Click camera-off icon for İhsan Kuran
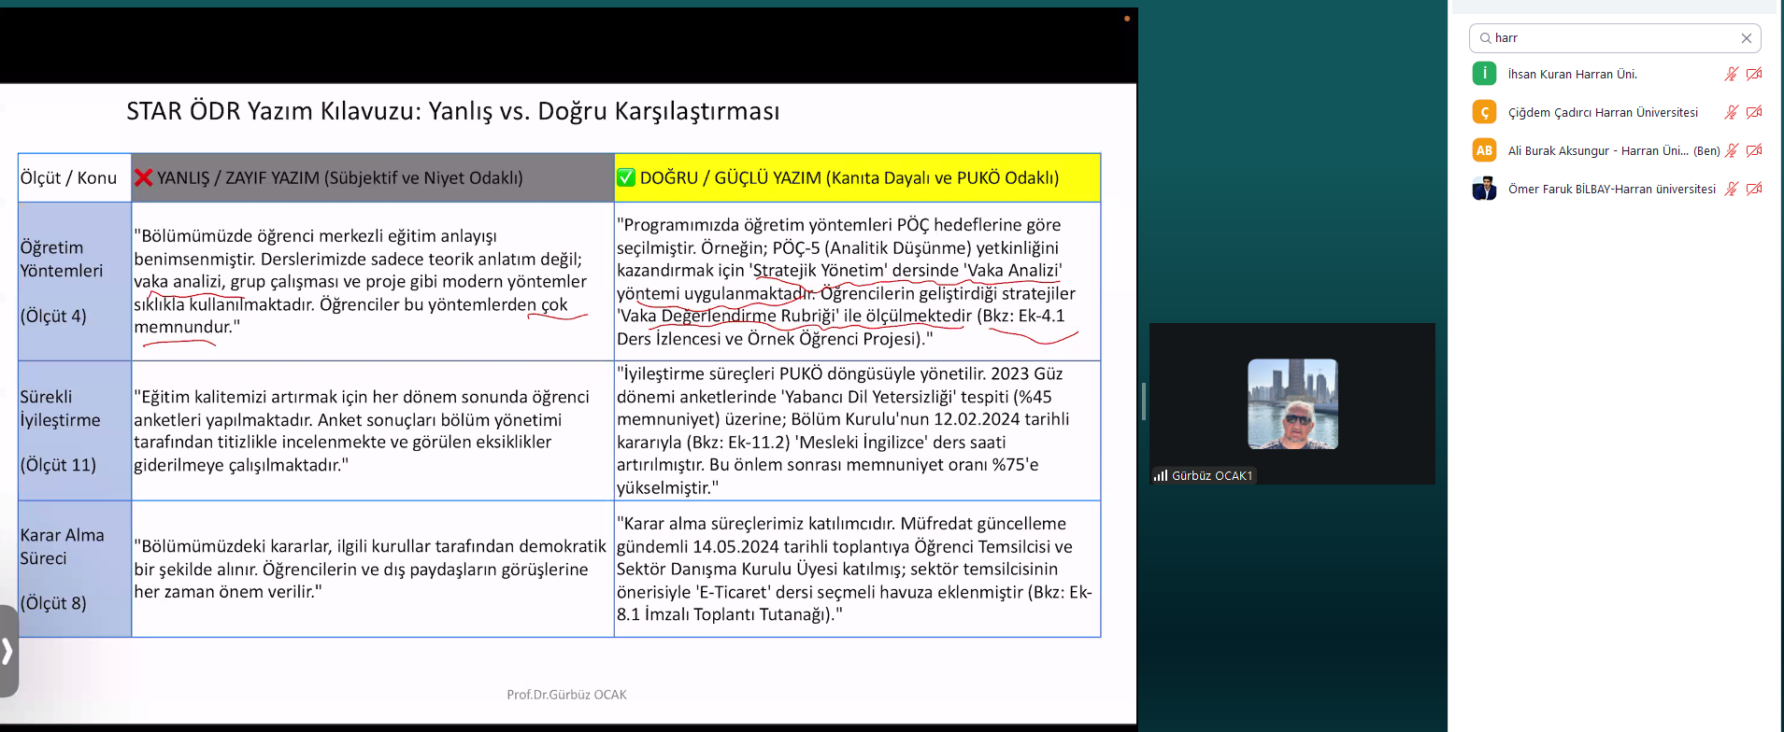The height and width of the screenshot is (732, 1784). [1754, 74]
